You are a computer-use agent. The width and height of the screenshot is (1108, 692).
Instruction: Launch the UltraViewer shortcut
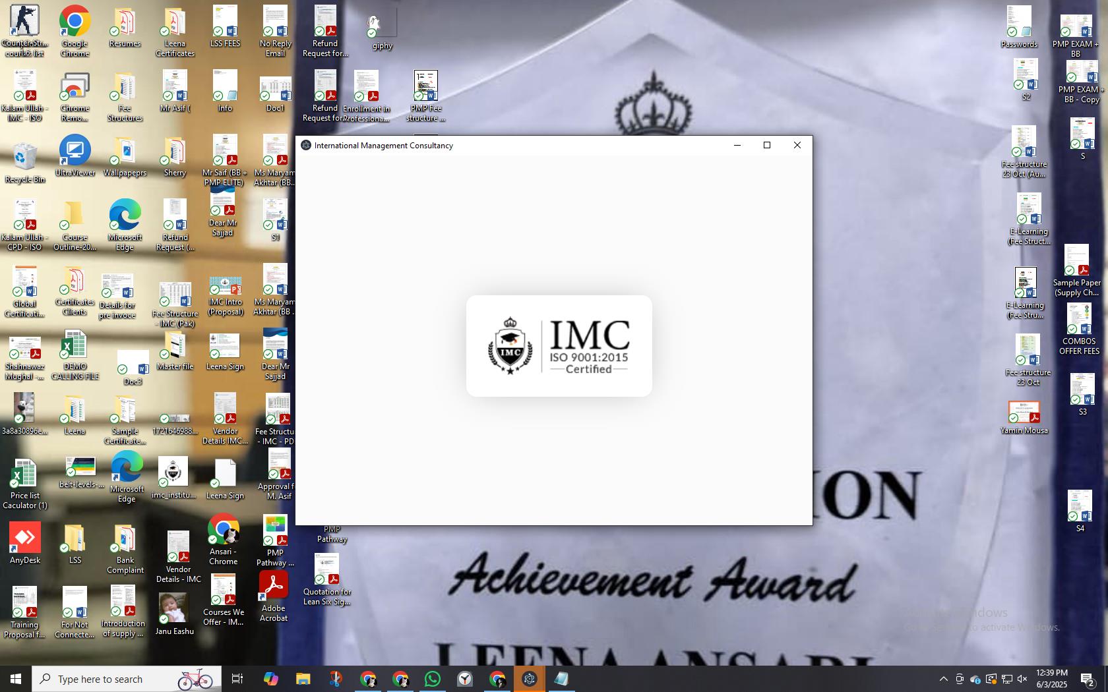(x=75, y=156)
